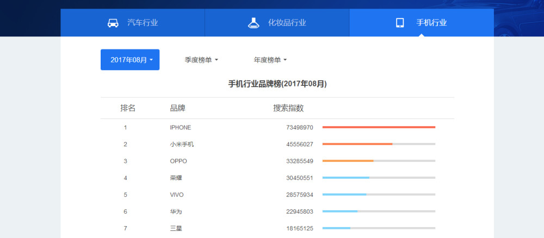
Task: Click search index 22945803
Action: pyautogui.click(x=300, y=211)
